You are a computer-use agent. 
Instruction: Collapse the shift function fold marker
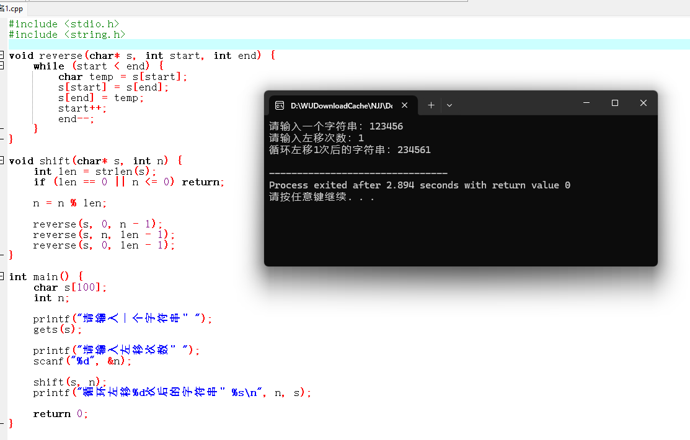click(x=2, y=161)
